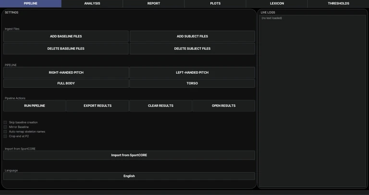Click the Import from SportCORE button
The width and height of the screenshot is (369, 195).
[129, 155]
